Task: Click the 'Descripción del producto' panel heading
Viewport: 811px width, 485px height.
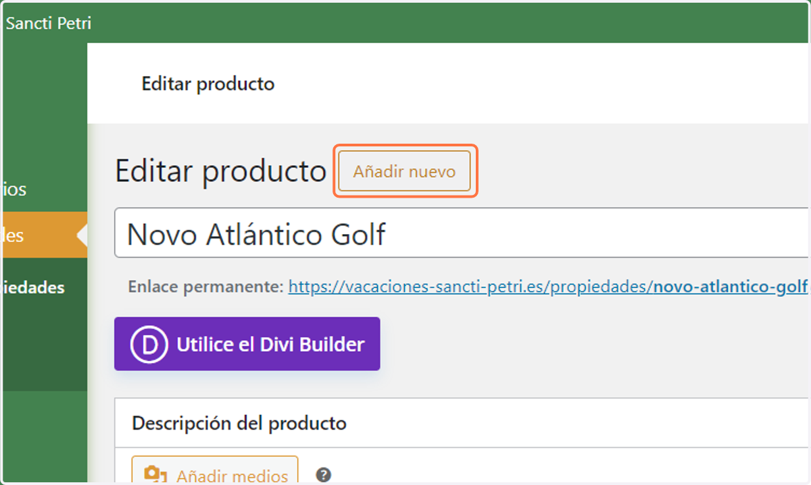Action: pyautogui.click(x=239, y=423)
